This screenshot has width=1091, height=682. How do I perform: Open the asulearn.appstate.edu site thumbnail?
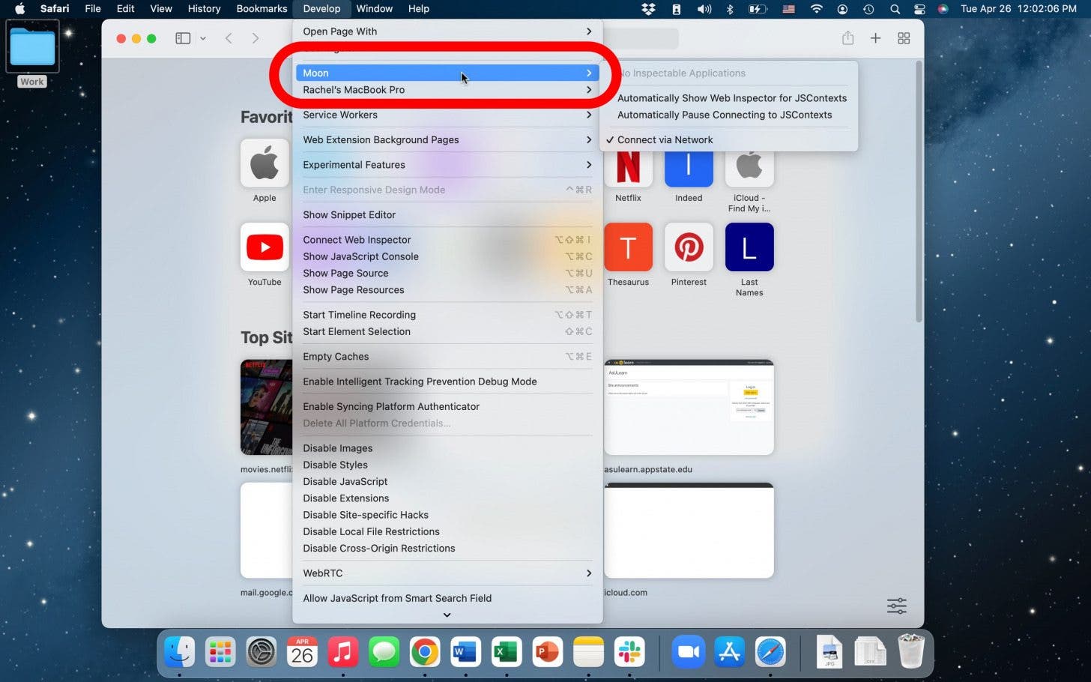[689, 407]
